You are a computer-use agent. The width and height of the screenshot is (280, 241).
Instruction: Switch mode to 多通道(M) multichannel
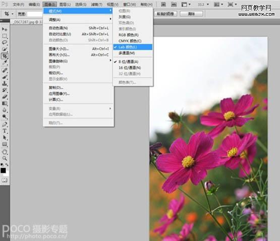click(133, 53)
